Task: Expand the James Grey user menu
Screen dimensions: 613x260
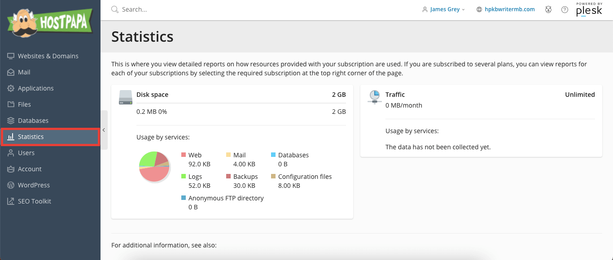Action: [x=443, y=9]
